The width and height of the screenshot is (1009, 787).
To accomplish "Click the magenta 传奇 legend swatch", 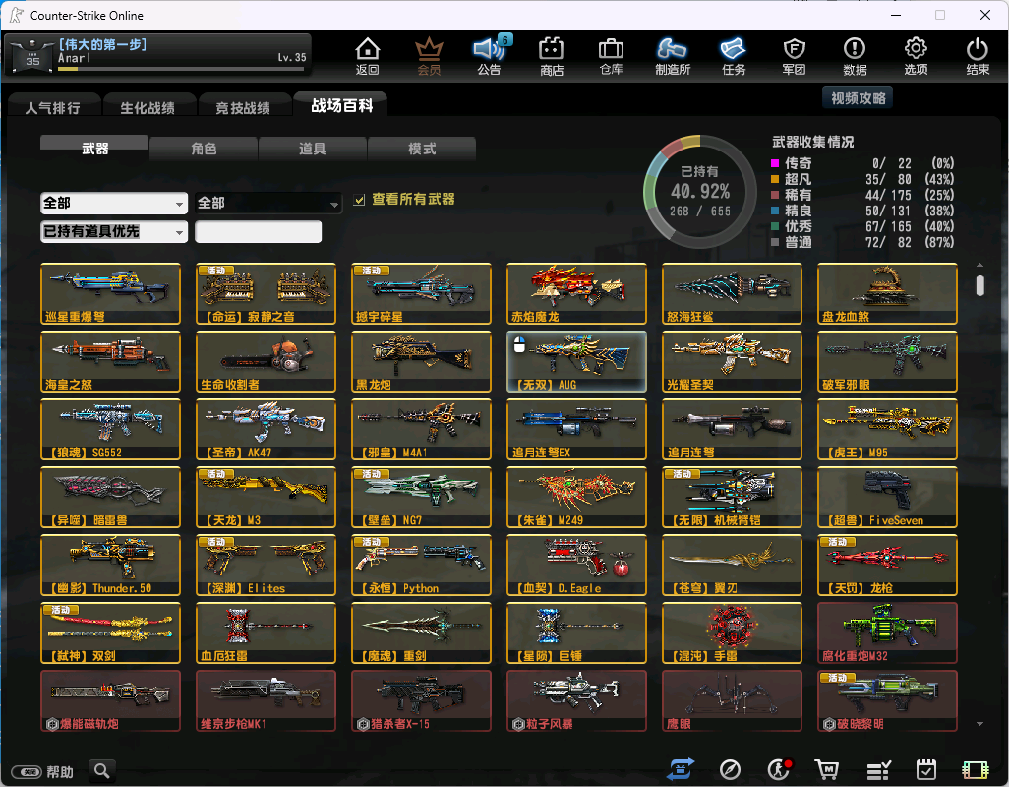I will 775,163.
